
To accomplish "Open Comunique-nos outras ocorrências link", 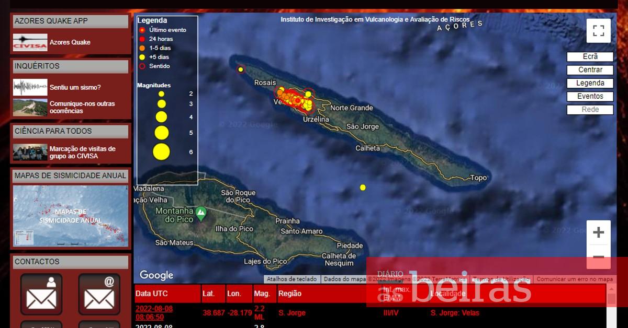I will (82, 107).
